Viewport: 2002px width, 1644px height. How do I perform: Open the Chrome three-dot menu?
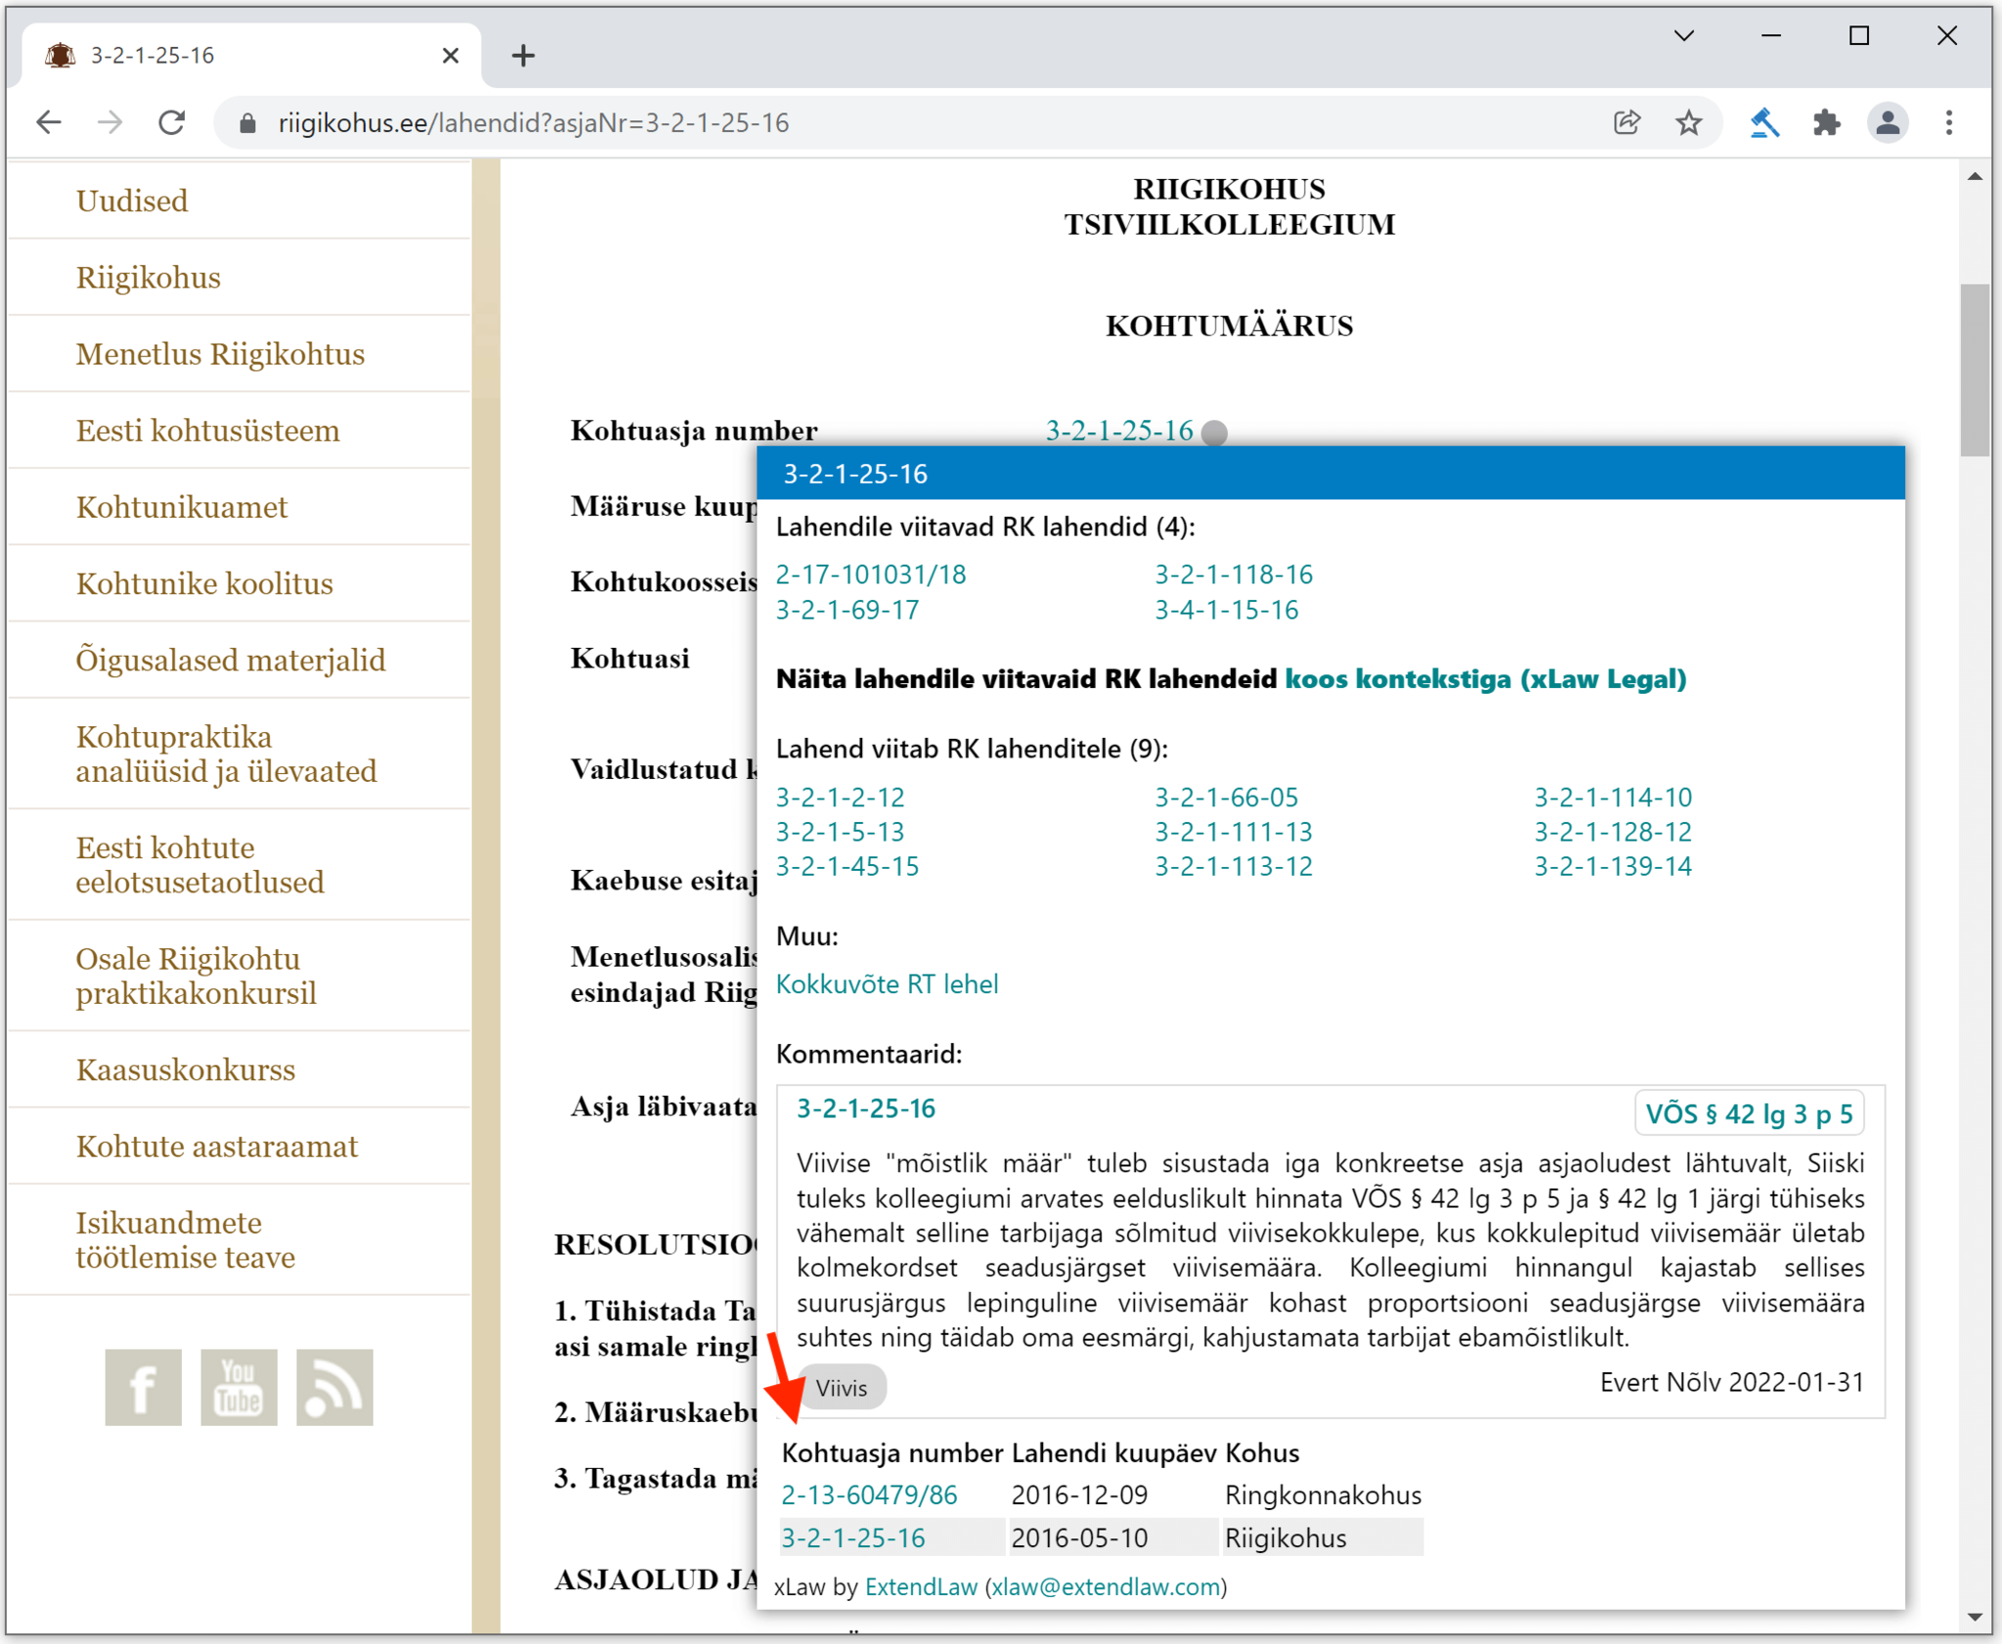click(1949, 122)
